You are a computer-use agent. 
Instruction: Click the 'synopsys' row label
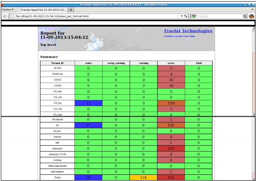[57, 149]
